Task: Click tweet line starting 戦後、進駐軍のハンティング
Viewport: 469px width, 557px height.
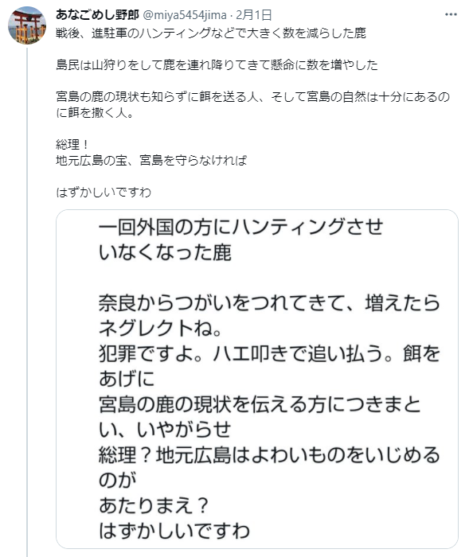Action: click(211, 33)
